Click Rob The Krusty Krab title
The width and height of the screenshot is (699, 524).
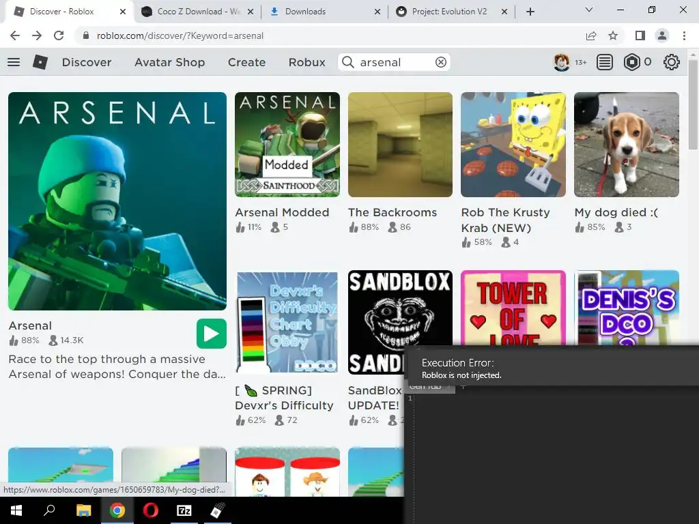click(506, 220)
